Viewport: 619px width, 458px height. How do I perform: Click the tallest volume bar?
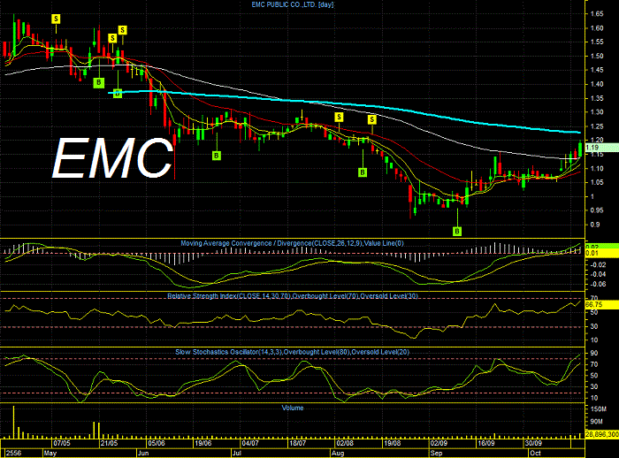14,422
